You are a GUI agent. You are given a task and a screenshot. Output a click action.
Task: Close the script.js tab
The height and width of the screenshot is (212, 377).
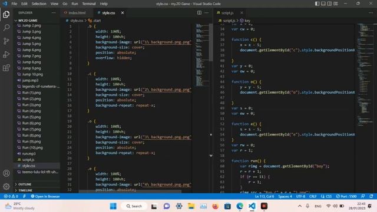click(x=242, y=13)
